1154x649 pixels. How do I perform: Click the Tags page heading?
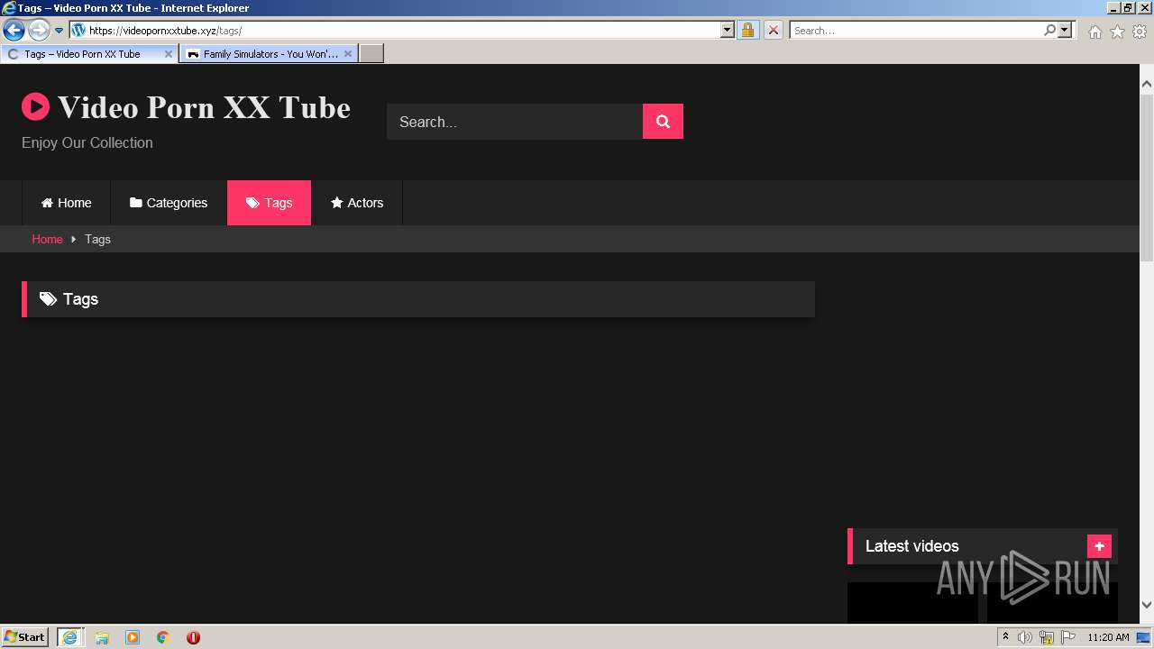(80, 299)
